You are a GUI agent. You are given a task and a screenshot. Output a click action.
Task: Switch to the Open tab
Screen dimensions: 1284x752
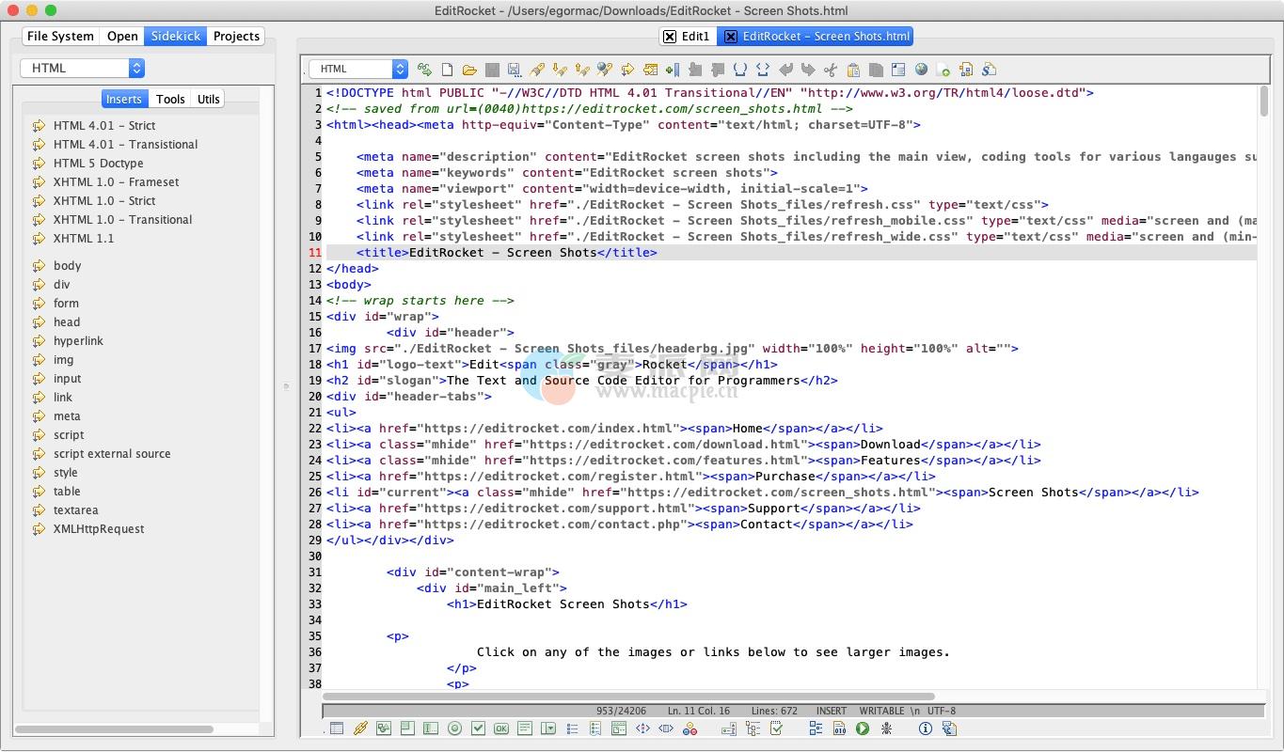point(122,36)
